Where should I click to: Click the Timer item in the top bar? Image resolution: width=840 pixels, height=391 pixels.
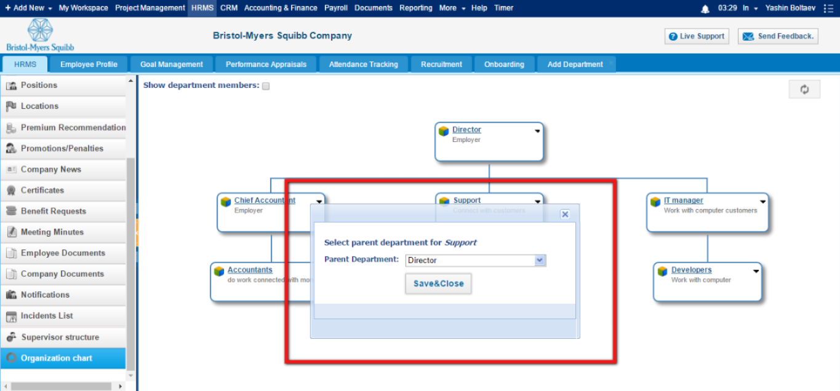(503, 8)
